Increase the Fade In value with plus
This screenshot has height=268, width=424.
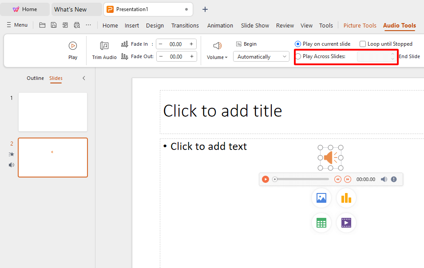pos(191,44)
